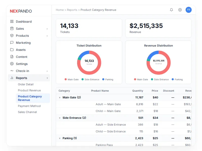Select the Child — Main Gate row
The width and height of the screenshot is (202, 151).
124,111
